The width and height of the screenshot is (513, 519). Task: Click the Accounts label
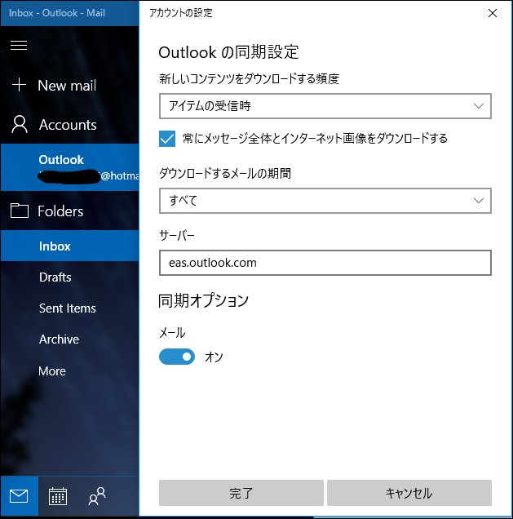tap(68, 125)
